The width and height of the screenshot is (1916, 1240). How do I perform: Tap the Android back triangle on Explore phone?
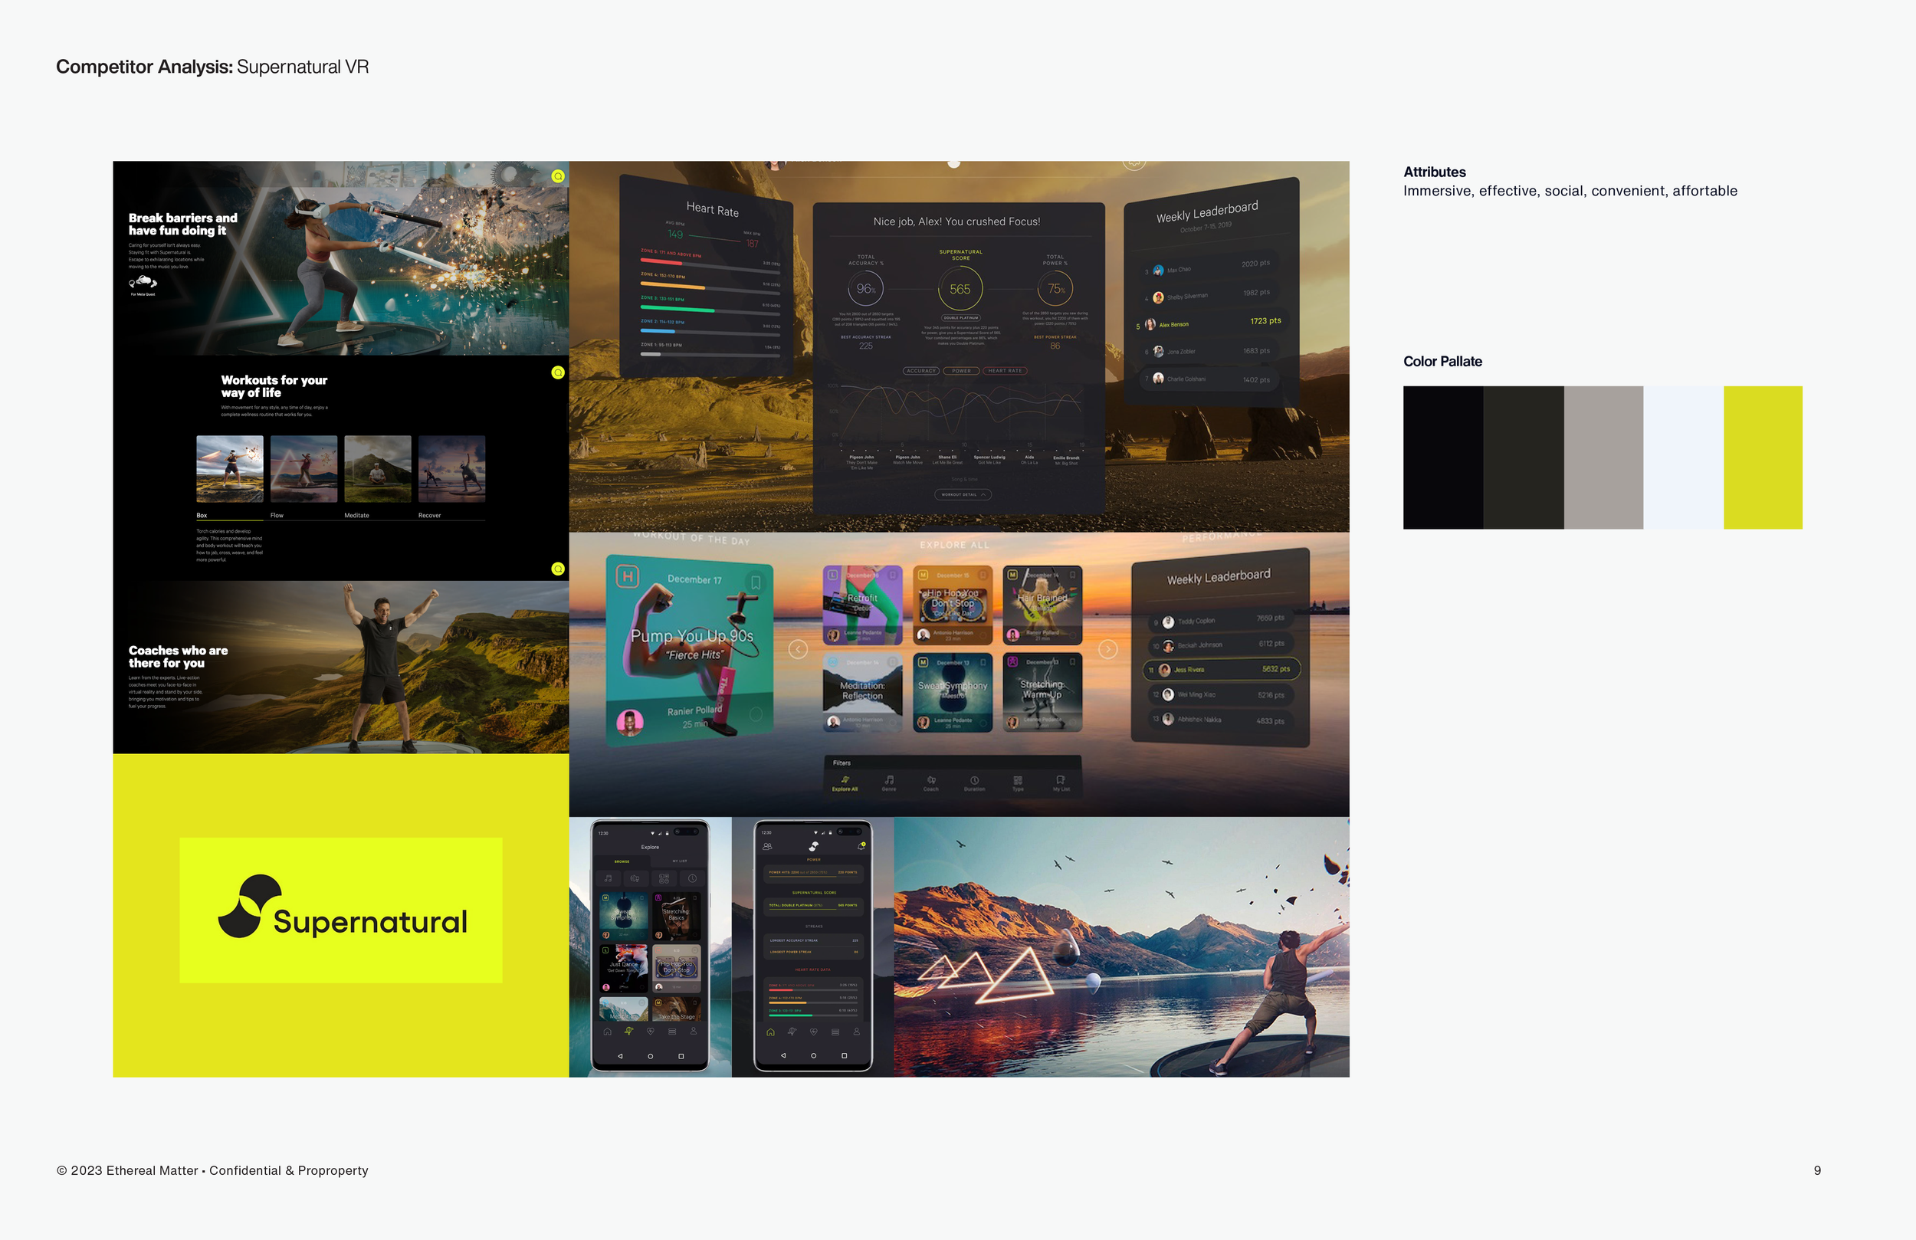[620, 1055]
